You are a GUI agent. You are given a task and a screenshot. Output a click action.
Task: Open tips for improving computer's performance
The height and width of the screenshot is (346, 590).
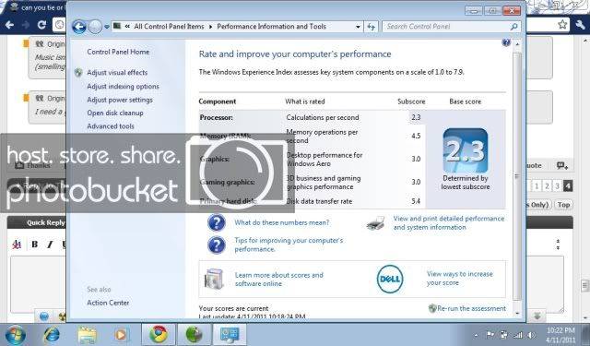click(x=289, y=245)
